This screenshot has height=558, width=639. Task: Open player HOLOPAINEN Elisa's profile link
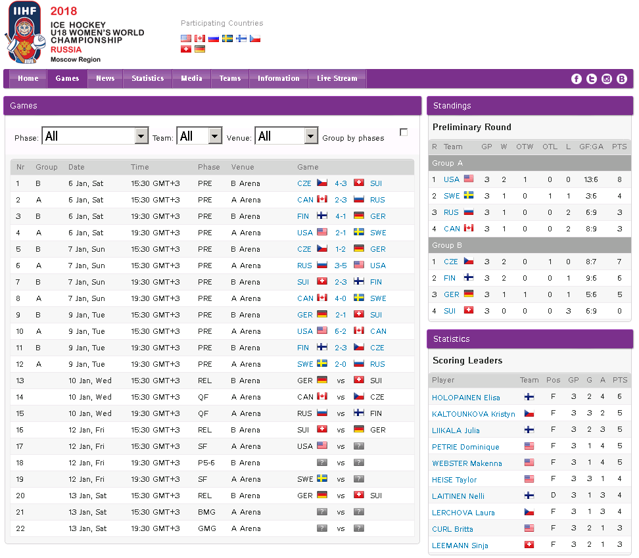(x=465, y=398)
